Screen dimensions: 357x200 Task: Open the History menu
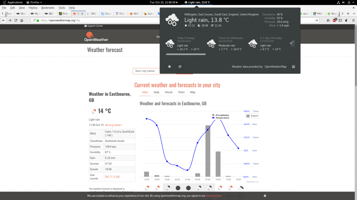click(x=33, y=8)
